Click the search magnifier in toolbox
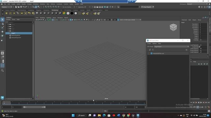211x118 pixels. 2,70
